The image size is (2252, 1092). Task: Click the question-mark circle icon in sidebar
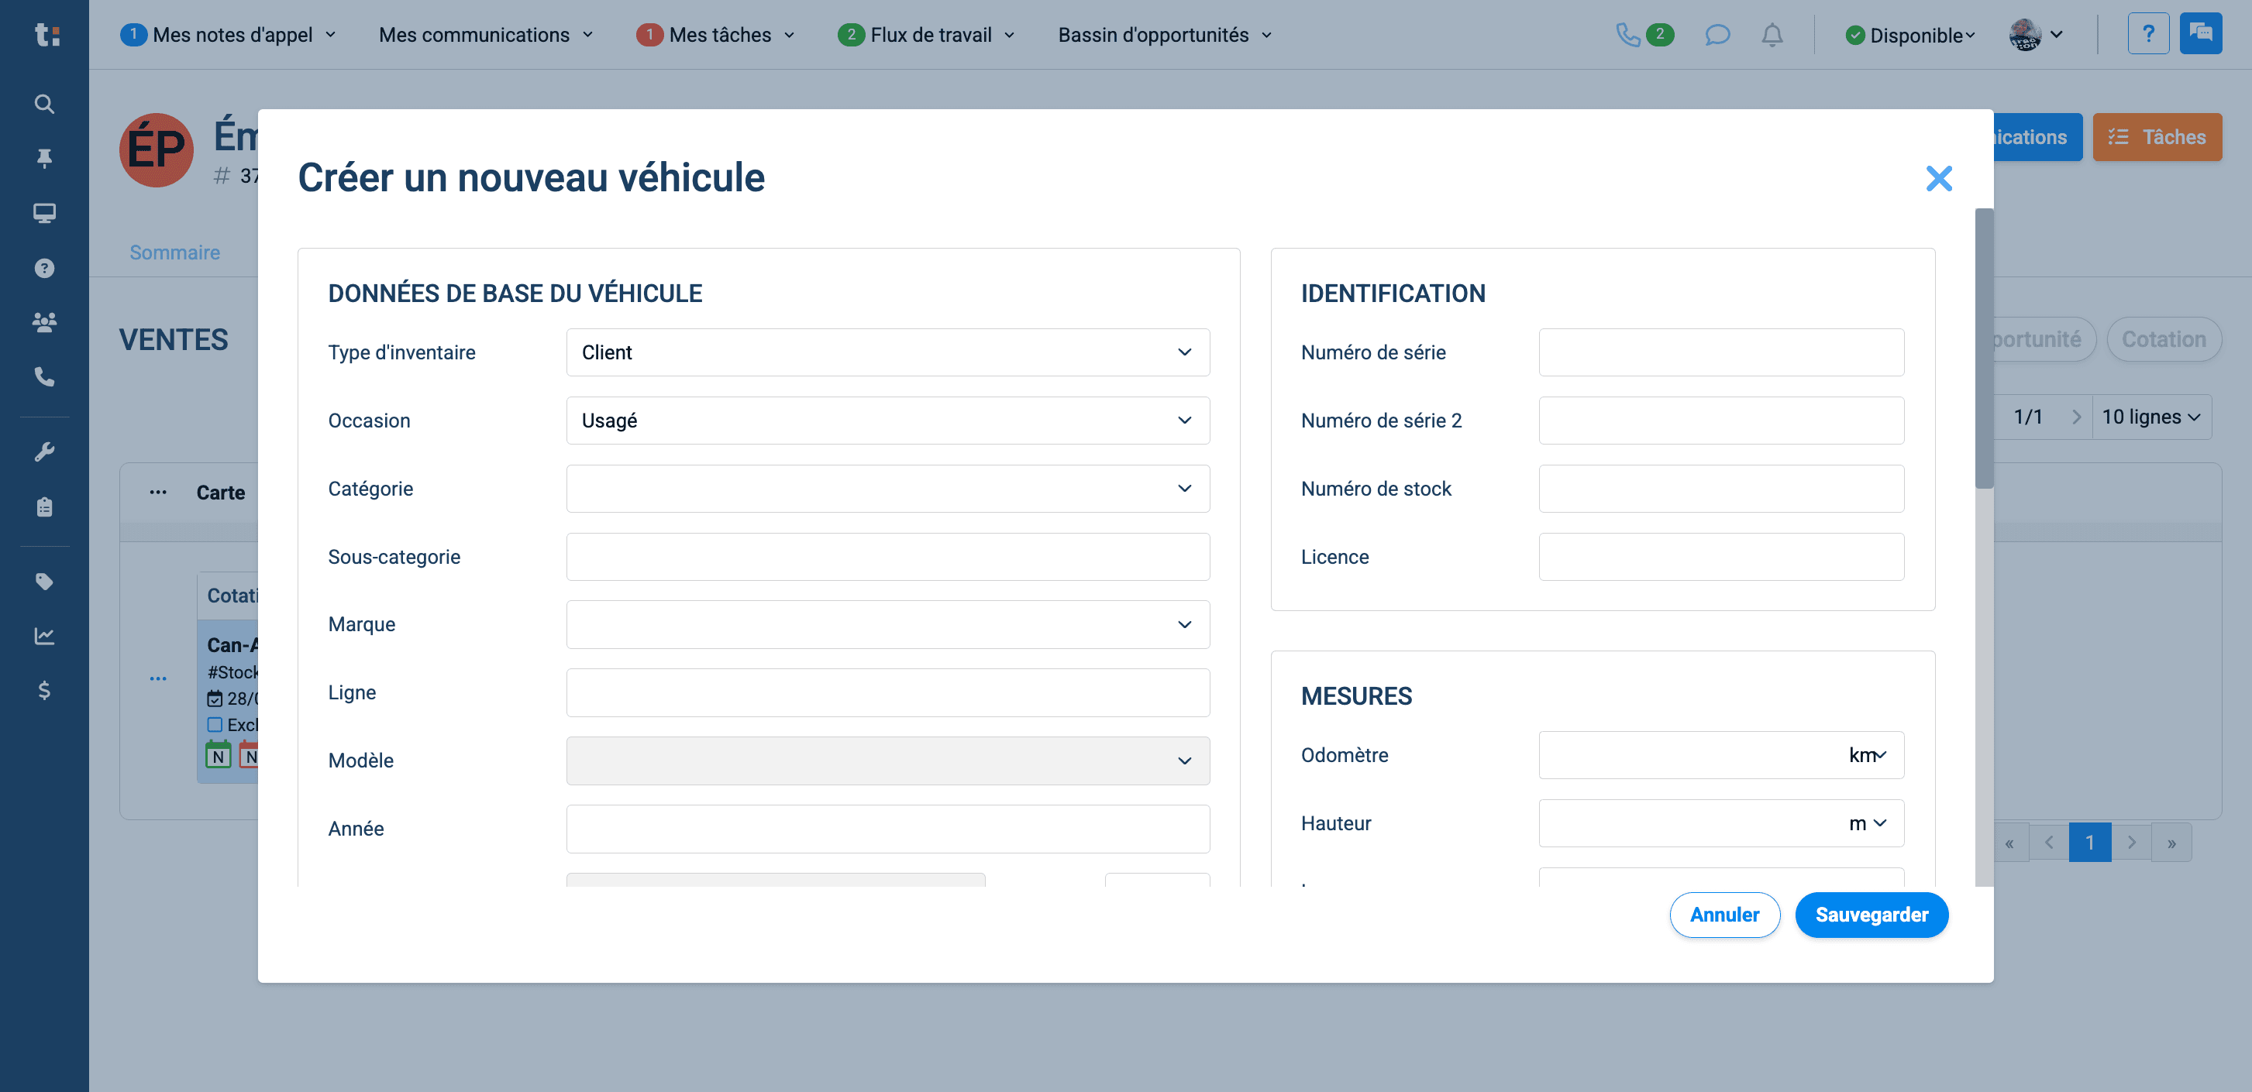click(45, 268)
